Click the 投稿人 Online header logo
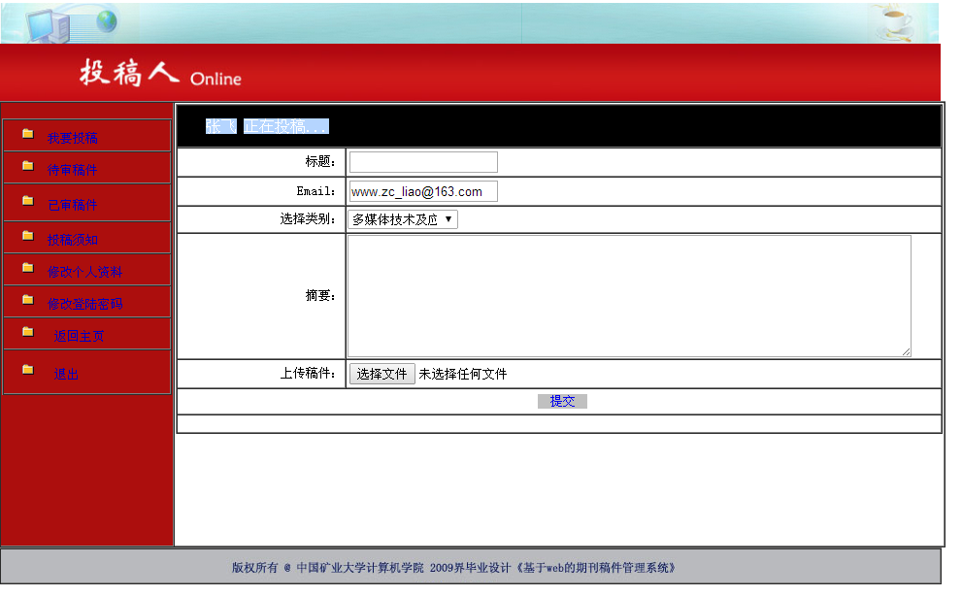 (x=160, y=74)
